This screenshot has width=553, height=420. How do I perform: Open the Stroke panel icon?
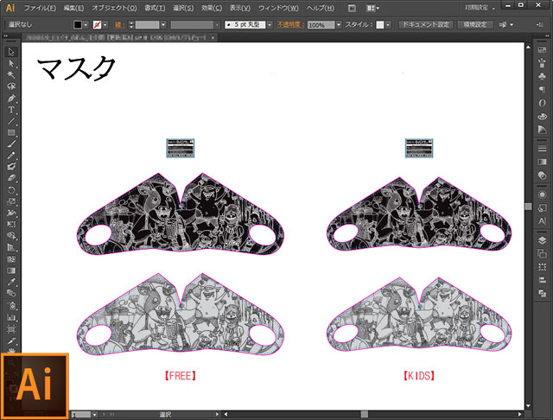542,149
